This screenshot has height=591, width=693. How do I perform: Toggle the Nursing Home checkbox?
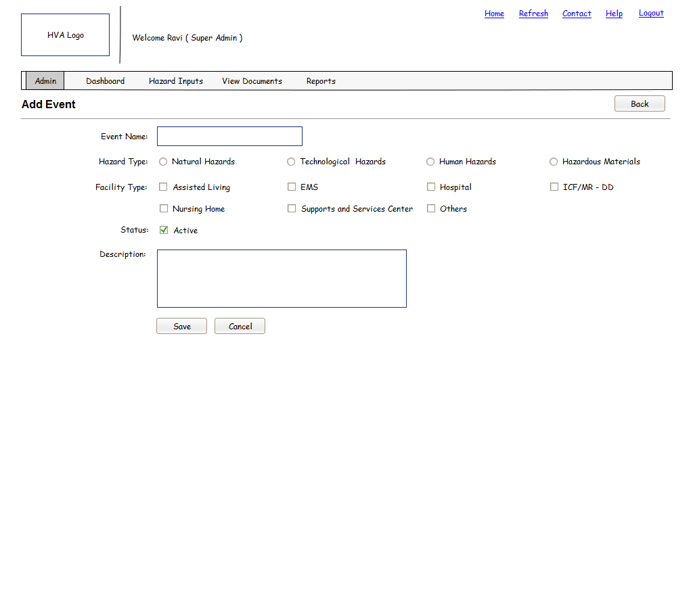(163, 209)
